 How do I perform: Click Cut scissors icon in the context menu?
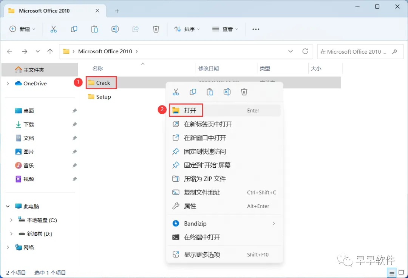click(176, 92)
